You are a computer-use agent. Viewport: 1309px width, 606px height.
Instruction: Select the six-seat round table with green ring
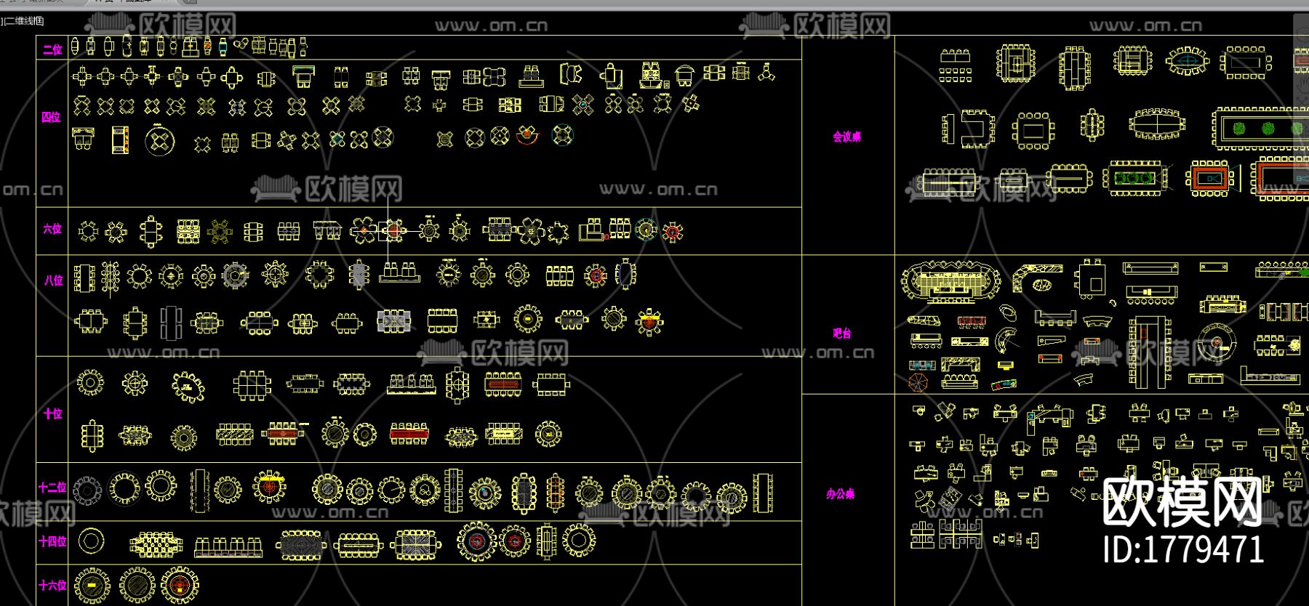pos(645,230)
